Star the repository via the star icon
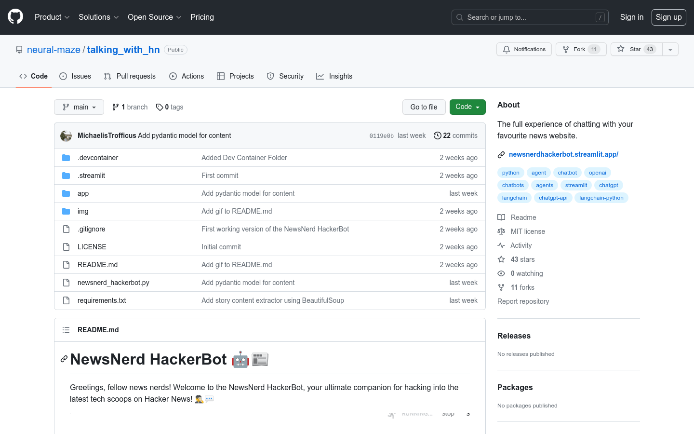 (620, 49)
